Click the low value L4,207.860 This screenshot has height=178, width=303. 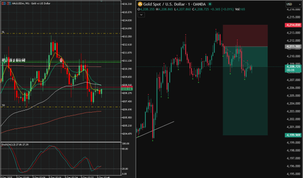click(x=182, y=9)
